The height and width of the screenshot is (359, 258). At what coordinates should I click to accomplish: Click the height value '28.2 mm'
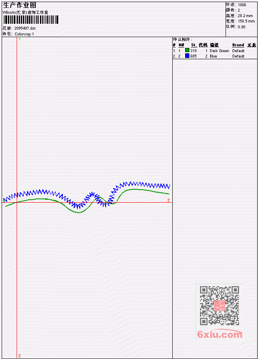coord(245,16)
